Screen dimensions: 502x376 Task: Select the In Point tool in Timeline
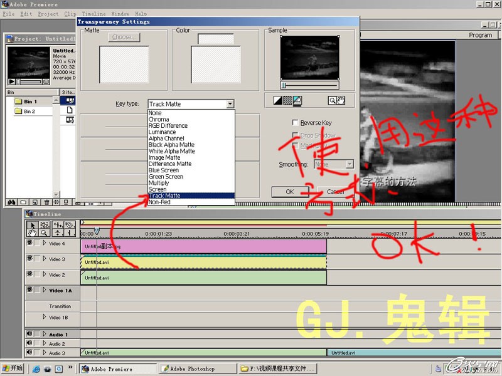pos(70,232)
